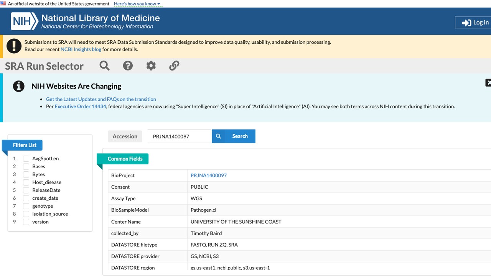Check the Host_disease filter
Viewport: 491px width, 276px height.
26,182
